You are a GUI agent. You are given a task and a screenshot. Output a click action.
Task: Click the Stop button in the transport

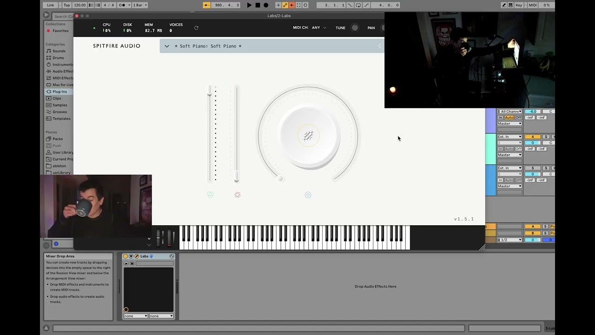tap(258, 5)
